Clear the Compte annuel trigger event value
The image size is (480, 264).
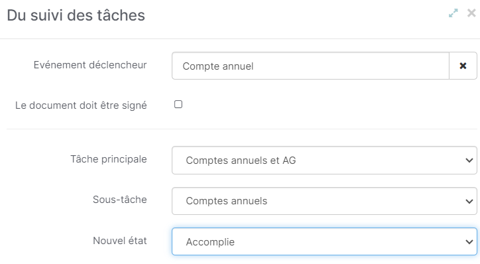pos(463,66)
